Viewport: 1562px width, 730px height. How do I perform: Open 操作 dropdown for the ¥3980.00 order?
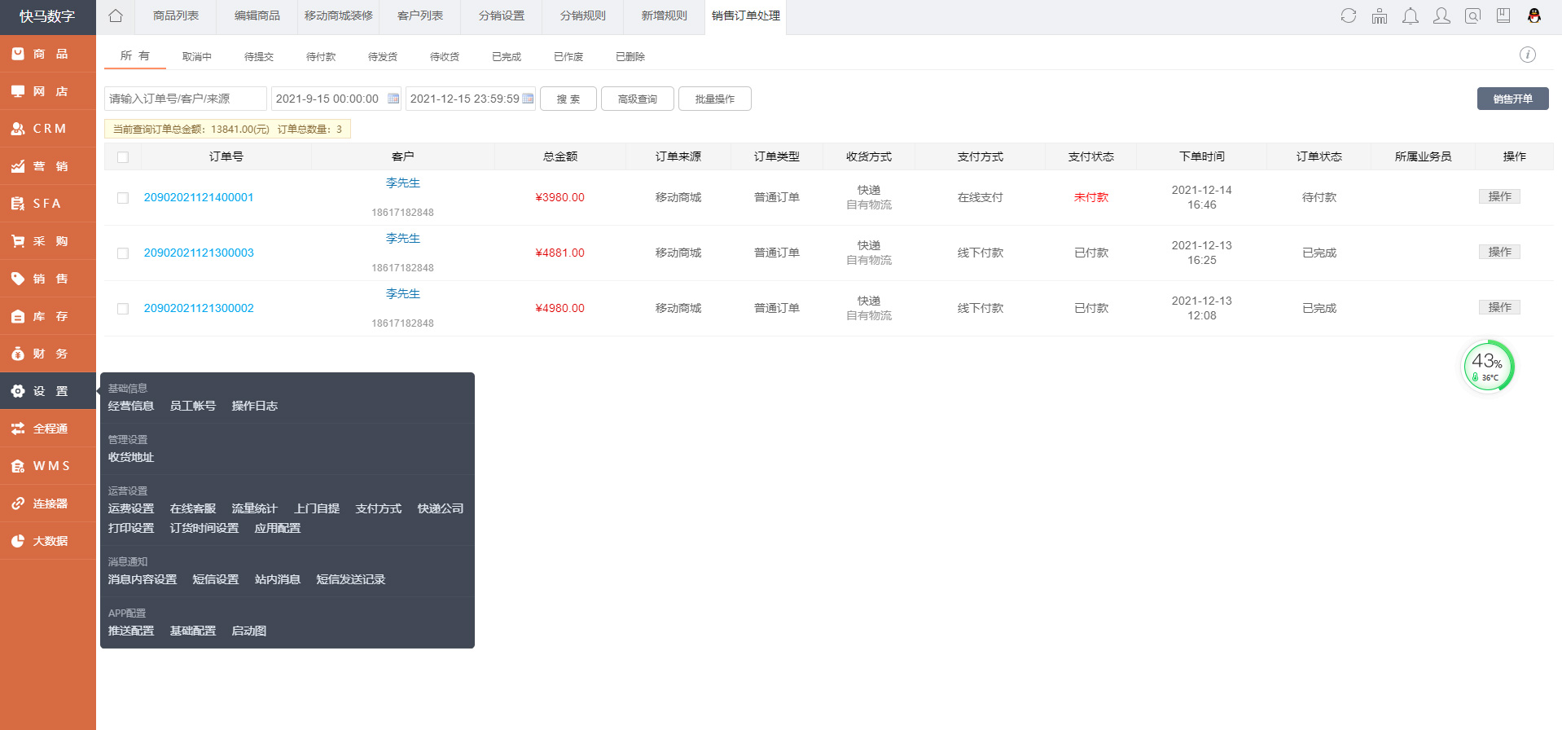(1499, 196)
